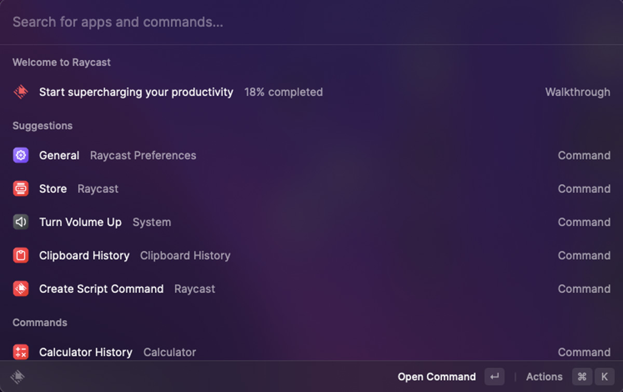Click the K key badge in the status bar
The width and height of the screenshot is (623, 392).
pos(604,376)
